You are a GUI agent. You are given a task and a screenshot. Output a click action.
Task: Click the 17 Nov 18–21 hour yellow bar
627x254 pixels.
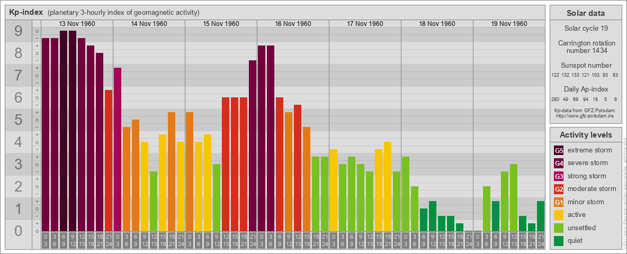388,186
